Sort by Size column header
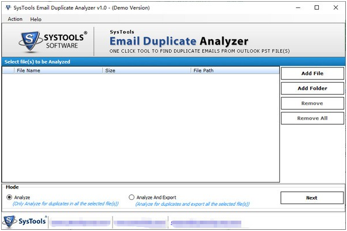Viewport: 347px width, 231px height. 146,71
